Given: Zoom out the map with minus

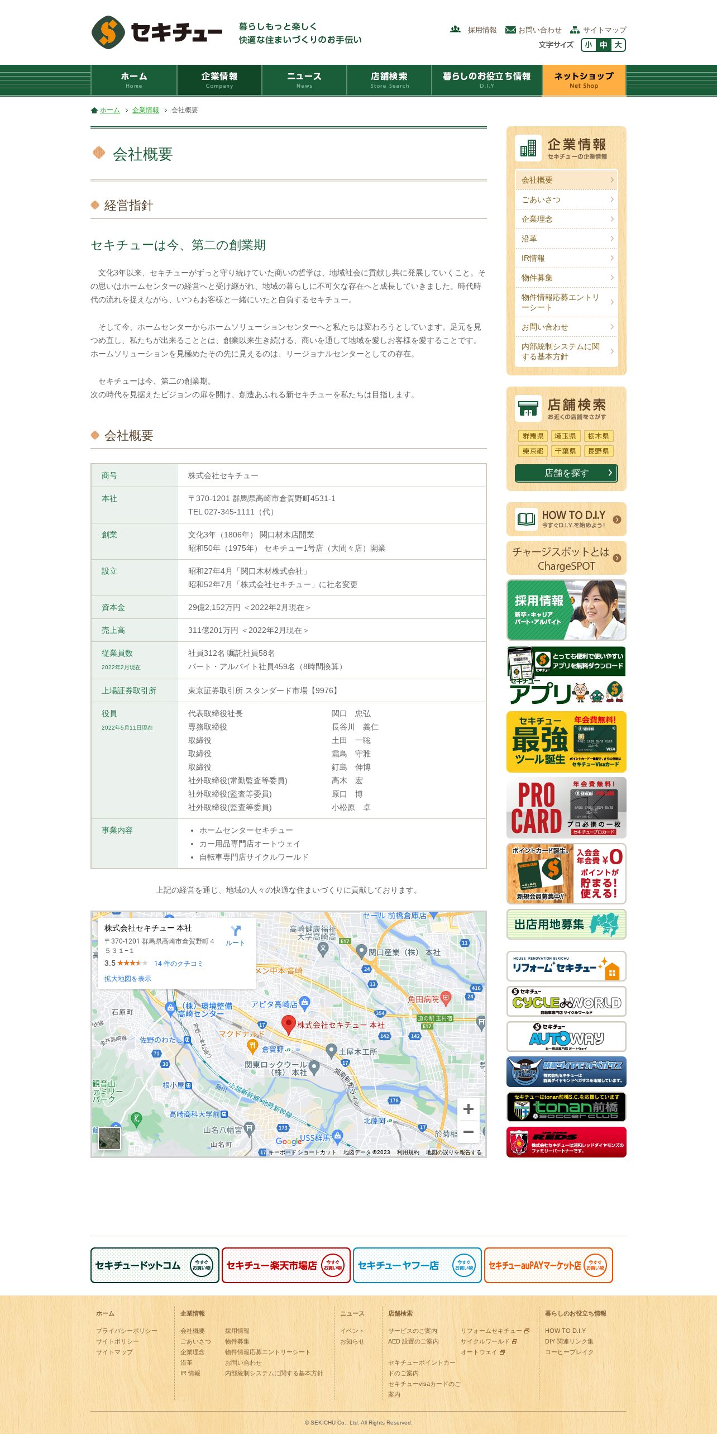Looking at the screenshot, I should pyautogui.click(x=468, y=1131).
